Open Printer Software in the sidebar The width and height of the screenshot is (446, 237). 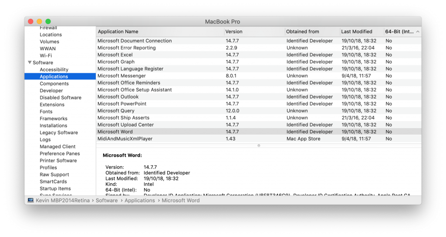pos(58,160)
